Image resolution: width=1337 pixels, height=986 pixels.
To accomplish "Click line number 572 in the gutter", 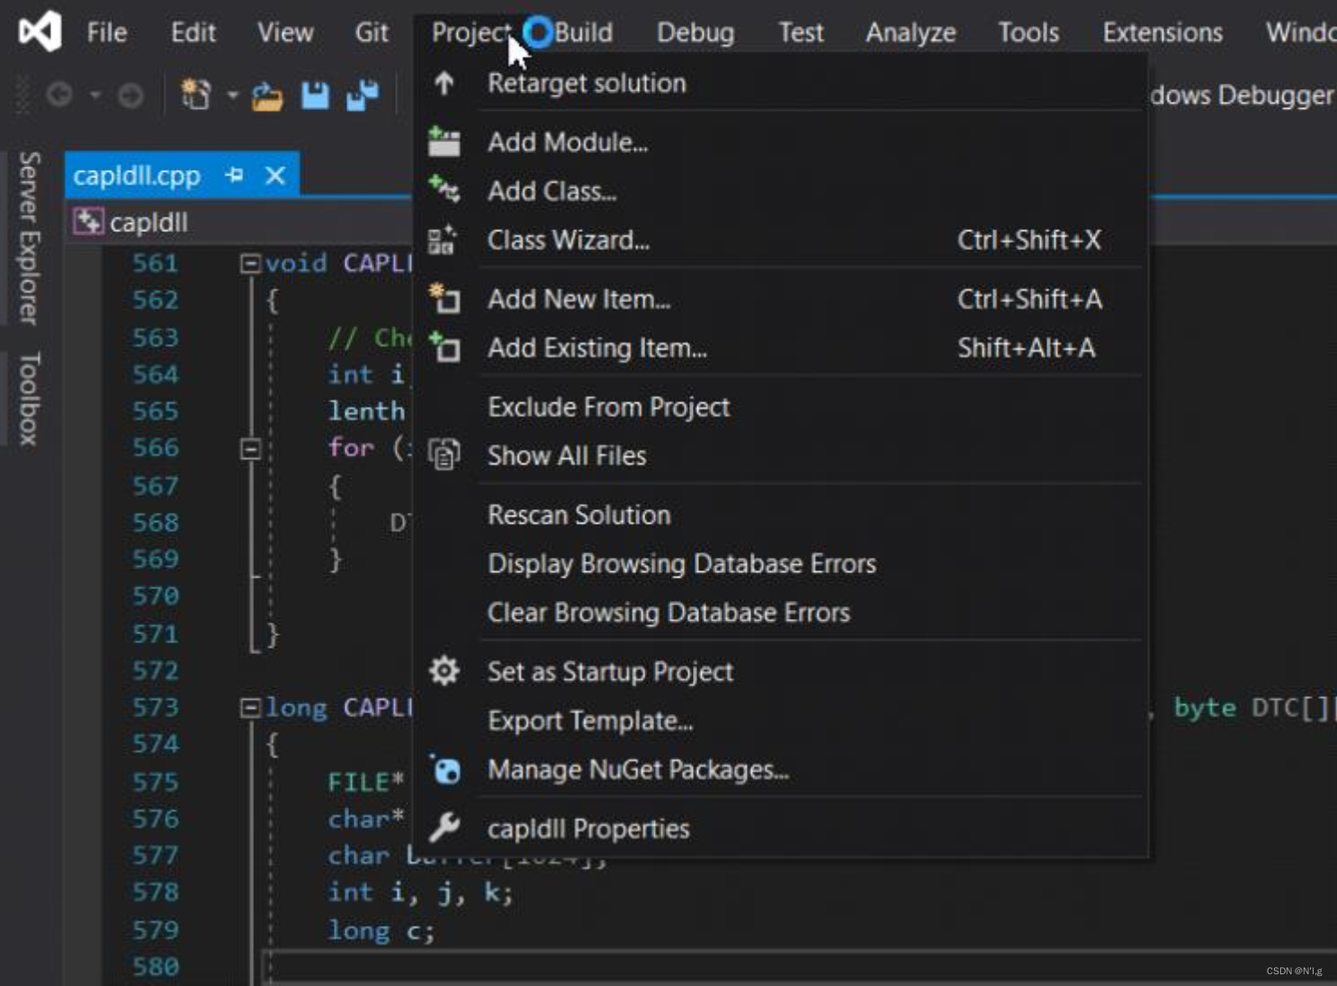I will 155,670.
